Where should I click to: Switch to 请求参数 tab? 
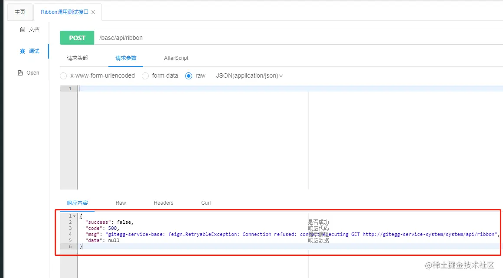tap(126, 58)
